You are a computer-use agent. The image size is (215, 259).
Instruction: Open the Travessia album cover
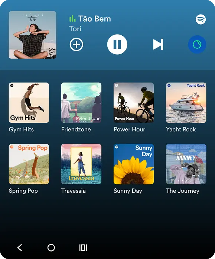81,164
